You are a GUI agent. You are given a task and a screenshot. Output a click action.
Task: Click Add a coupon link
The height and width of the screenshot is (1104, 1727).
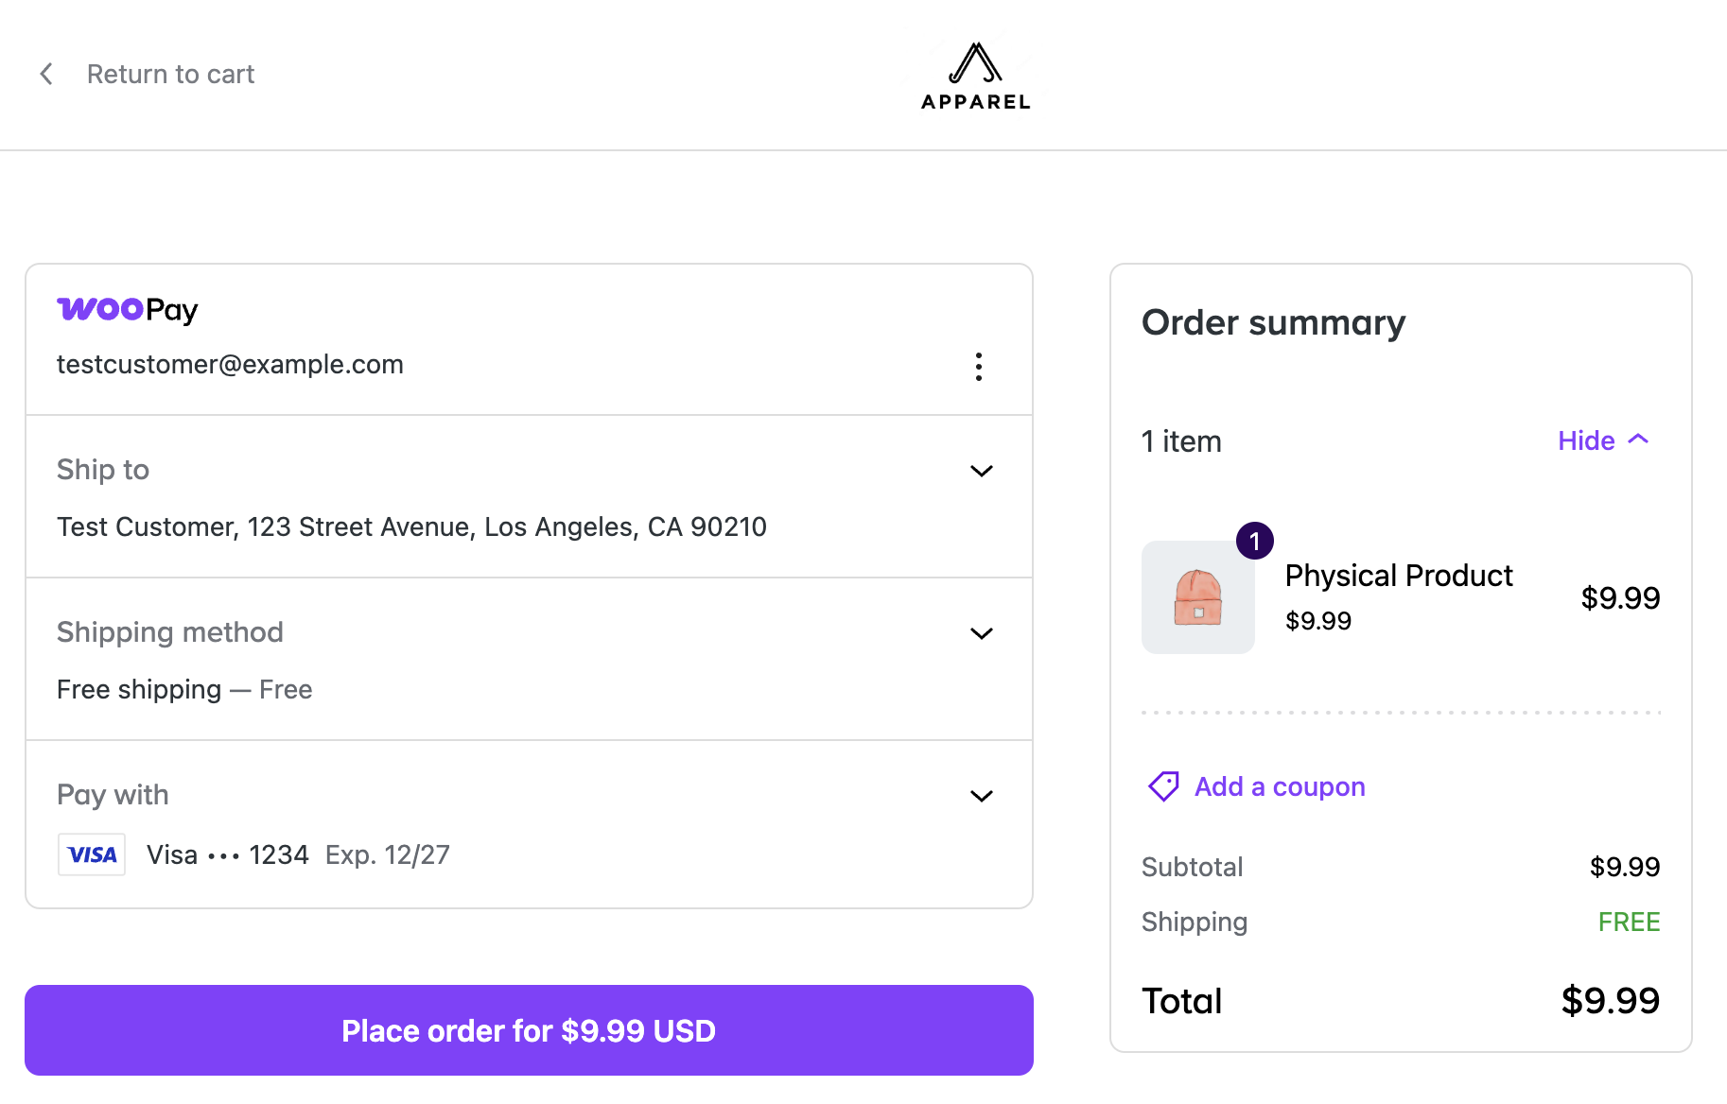coord(1280,786)
